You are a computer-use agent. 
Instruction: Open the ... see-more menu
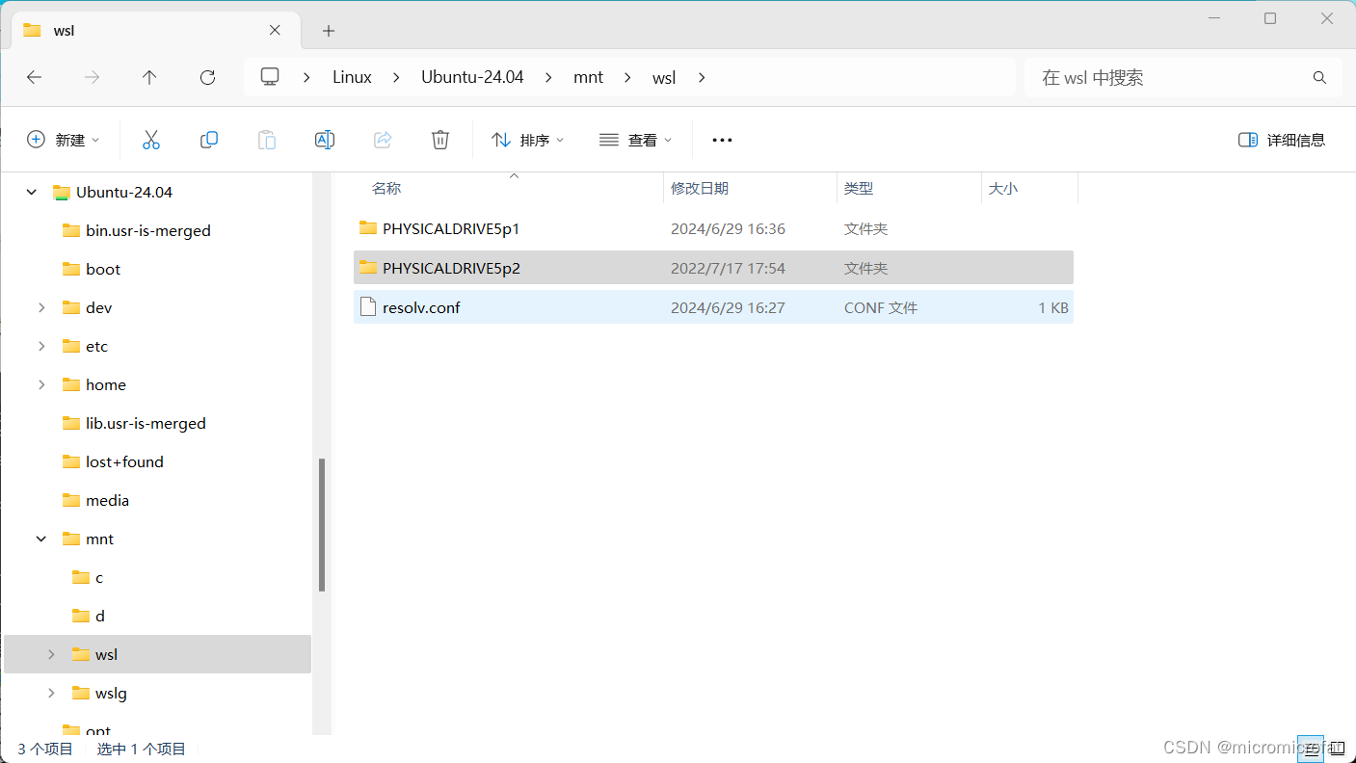tap(721, 139)
